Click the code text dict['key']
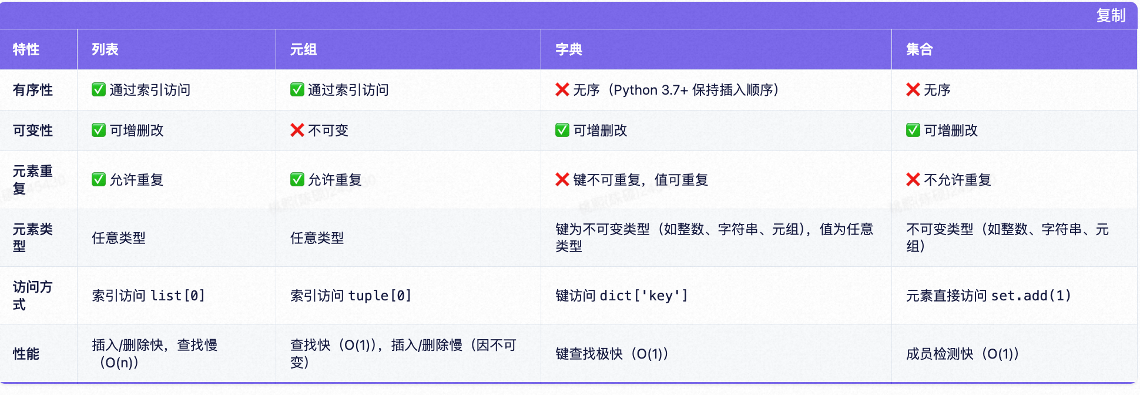1140x395 pixels. click(643, 296)
